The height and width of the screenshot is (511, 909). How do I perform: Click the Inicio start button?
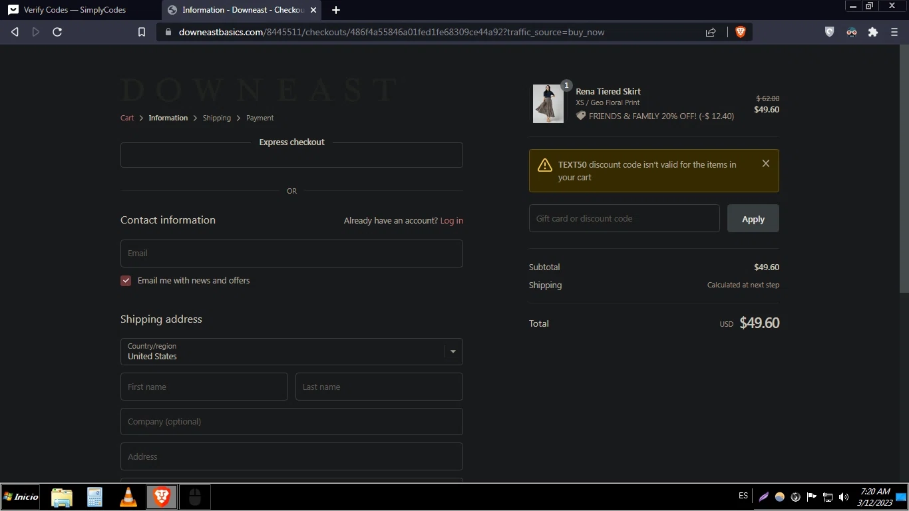21,497
